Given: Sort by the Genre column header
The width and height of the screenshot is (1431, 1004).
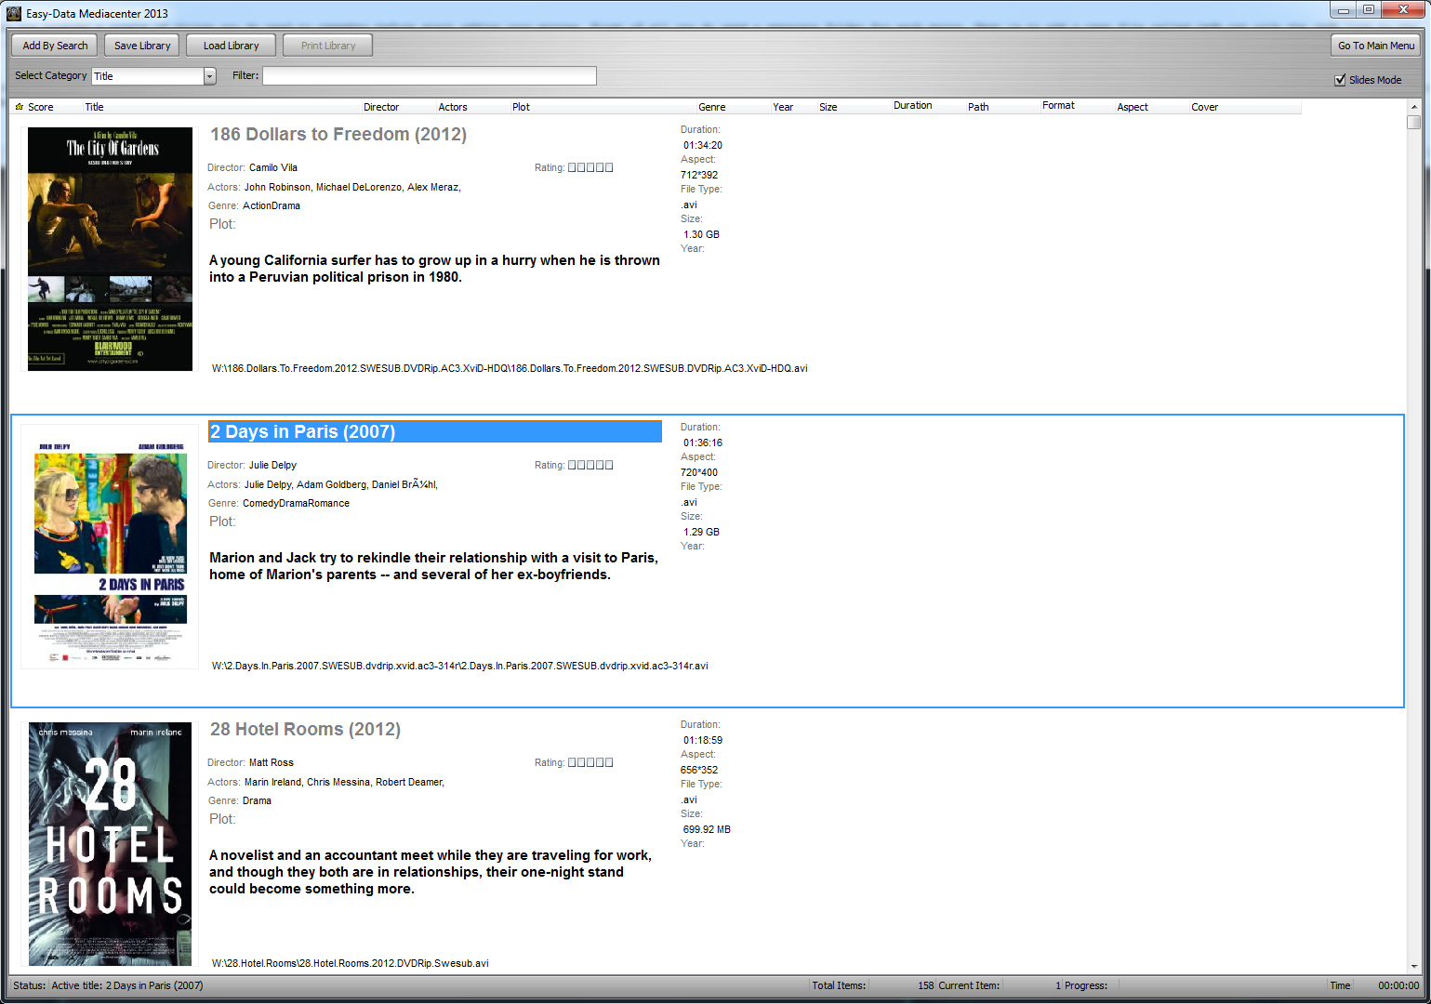Looking at the screenshot, I should click(712, 107).
